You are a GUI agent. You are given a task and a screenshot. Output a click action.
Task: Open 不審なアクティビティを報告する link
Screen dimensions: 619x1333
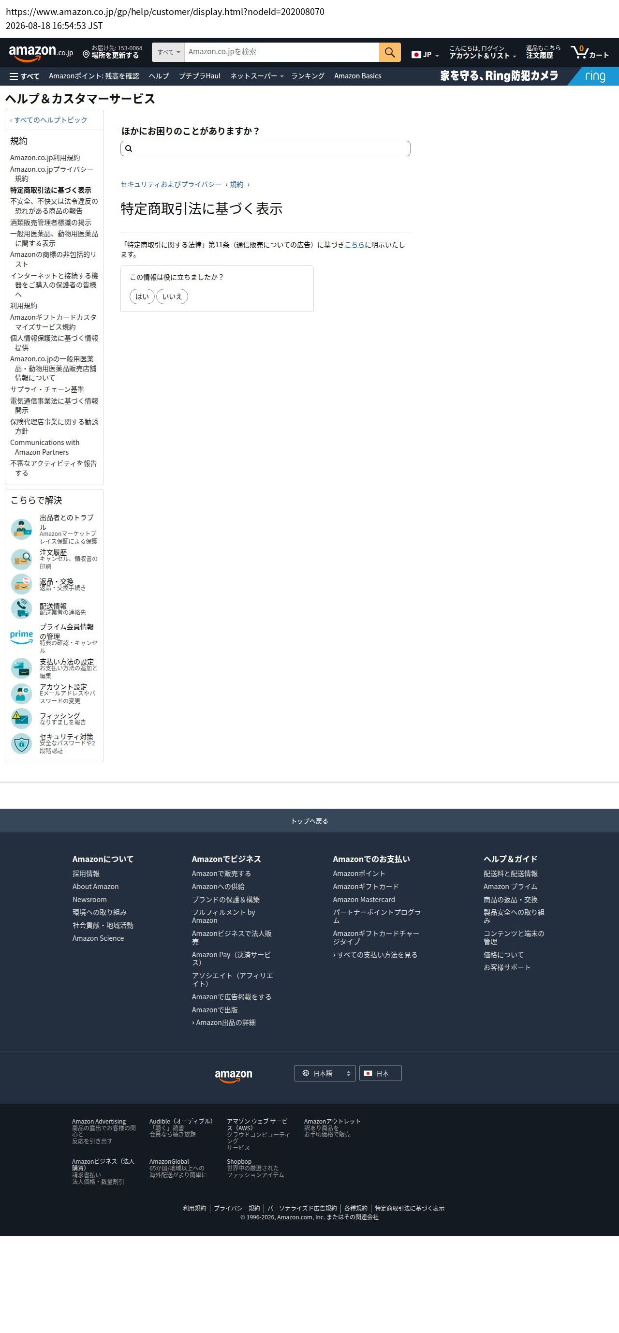coord(53,468)
